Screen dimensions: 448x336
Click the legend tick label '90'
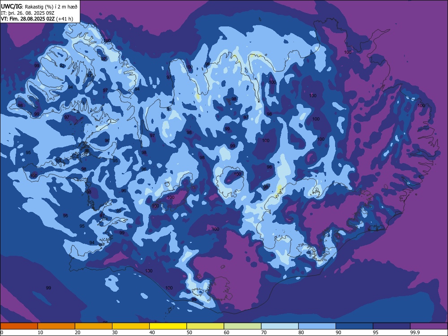pos(338,332)
